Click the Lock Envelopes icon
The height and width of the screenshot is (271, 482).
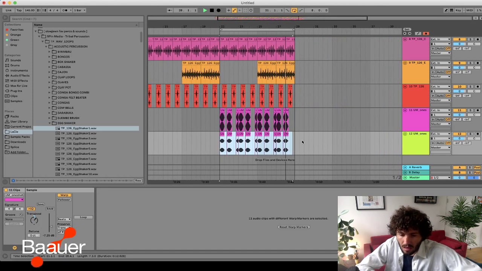[x=426, y=33]
